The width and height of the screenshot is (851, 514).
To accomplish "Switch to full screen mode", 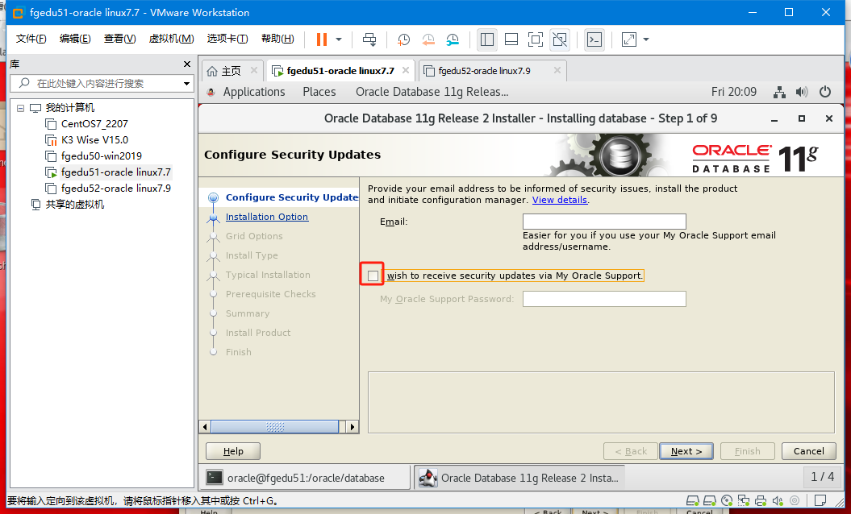I will click(535, 39).
